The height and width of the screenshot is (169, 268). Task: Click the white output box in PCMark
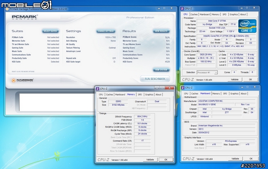[x=57, y=102]
